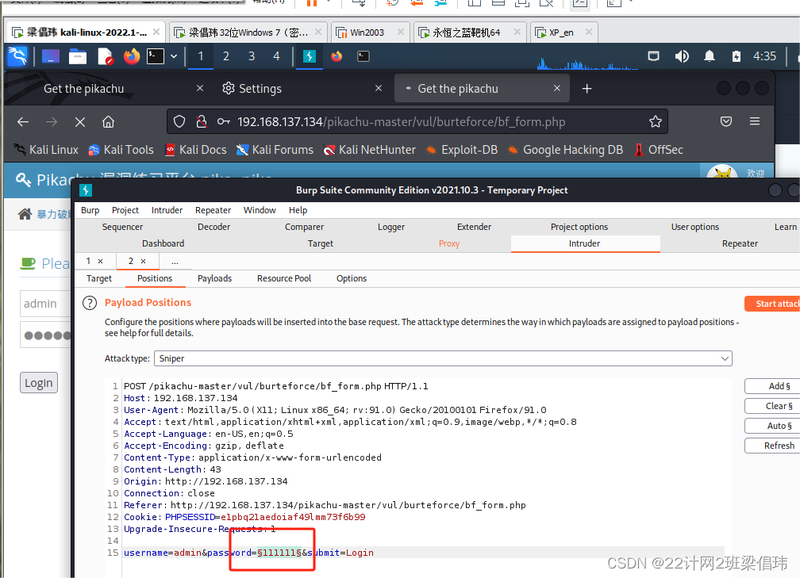This screenshot has width=800, height=578.
Task: Click the Auto § button
Action: (x=773, y=426)
